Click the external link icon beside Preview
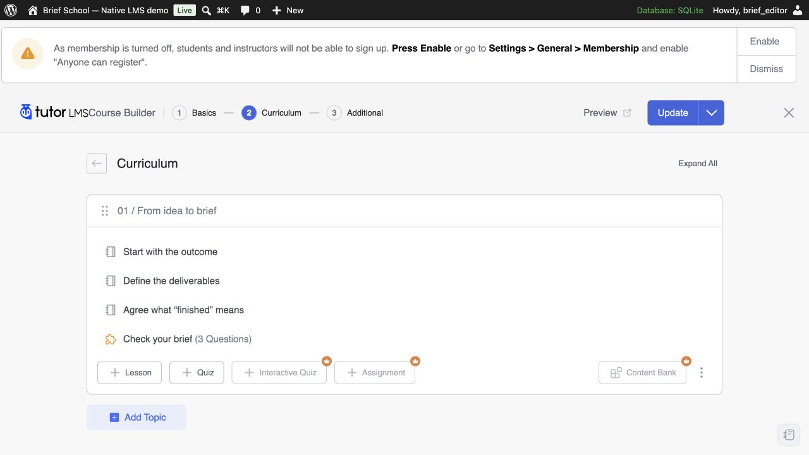 coord(627,113)
